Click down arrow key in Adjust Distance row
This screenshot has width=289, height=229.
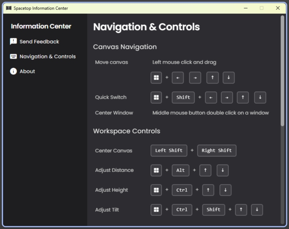[x=223, y=171]
